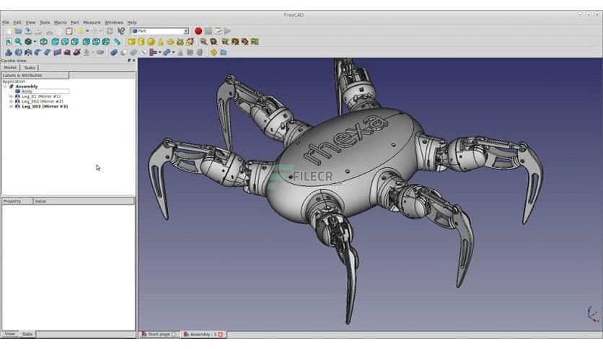Switch to the Start page document tab
603x349 pixels.
click(x=159, y=335)
